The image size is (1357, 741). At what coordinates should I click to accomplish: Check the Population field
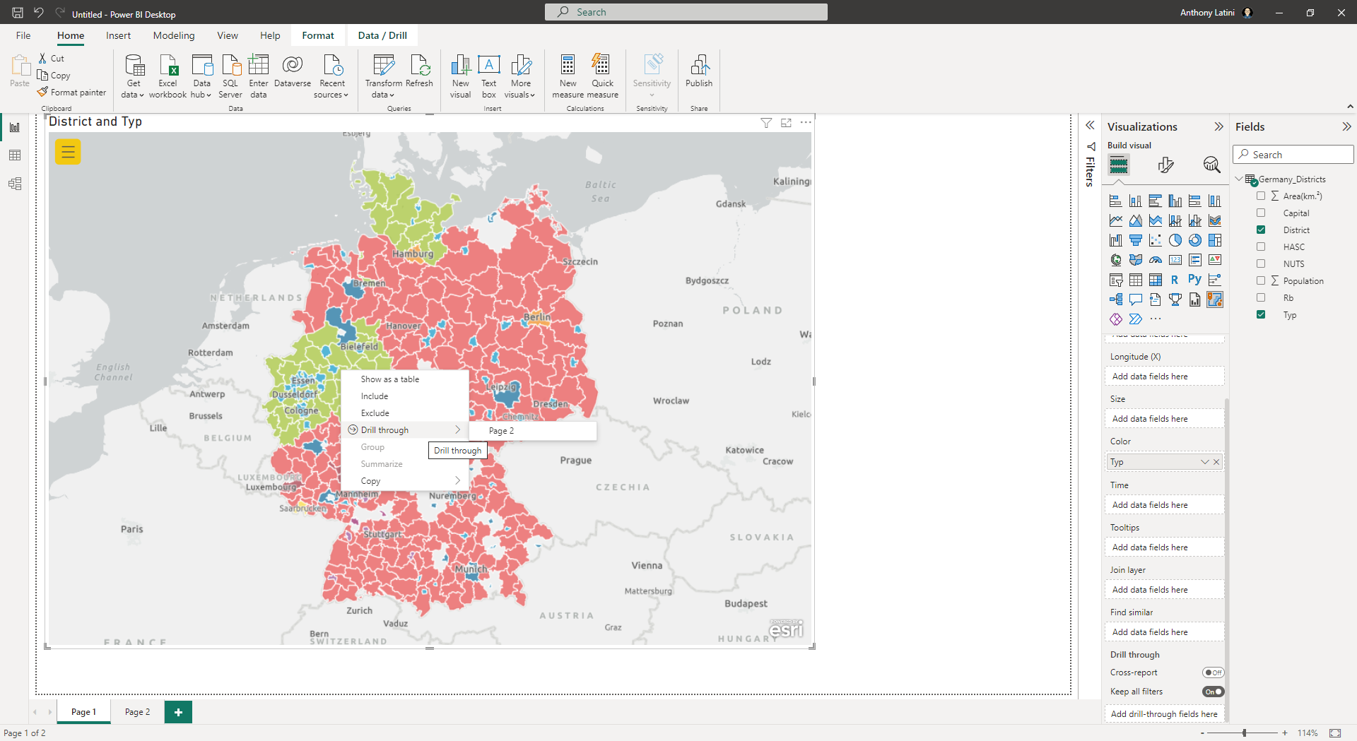coord(1262,280)
